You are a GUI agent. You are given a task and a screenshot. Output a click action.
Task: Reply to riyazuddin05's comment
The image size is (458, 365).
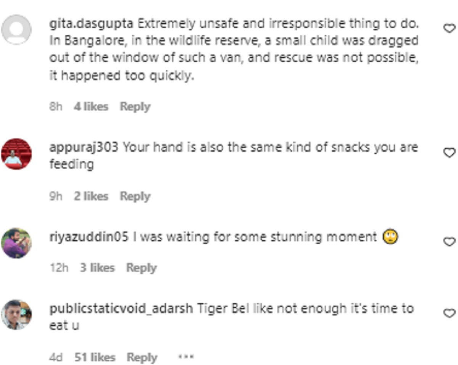pos(142,268)
